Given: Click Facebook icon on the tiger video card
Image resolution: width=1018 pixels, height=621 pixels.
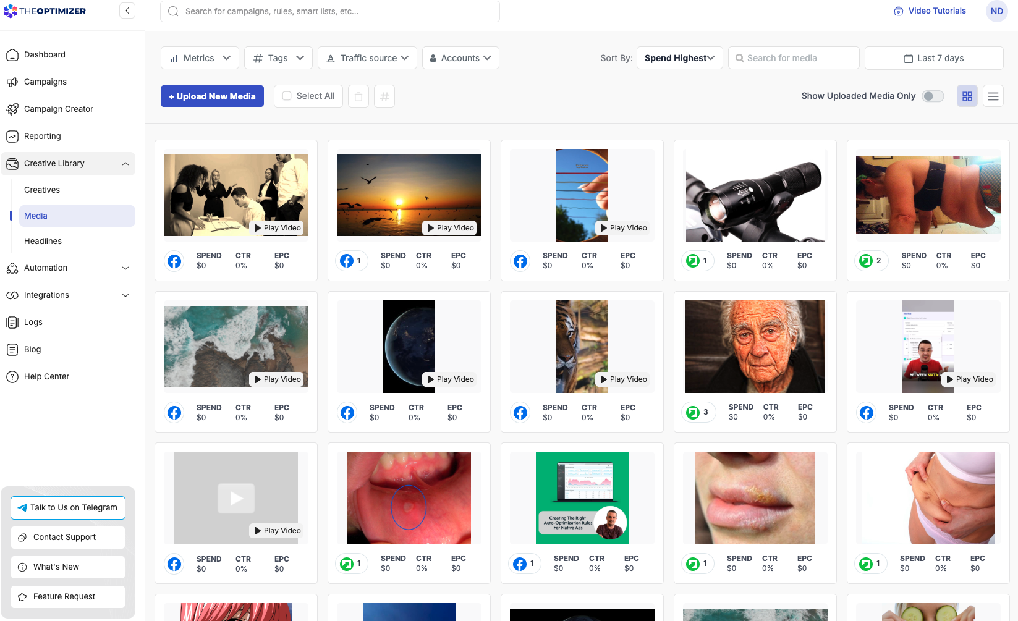Looking at the screenshot, I should [x=520, y=413].
